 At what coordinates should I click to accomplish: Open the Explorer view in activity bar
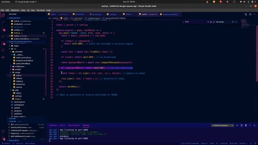(x=3, y=15)
